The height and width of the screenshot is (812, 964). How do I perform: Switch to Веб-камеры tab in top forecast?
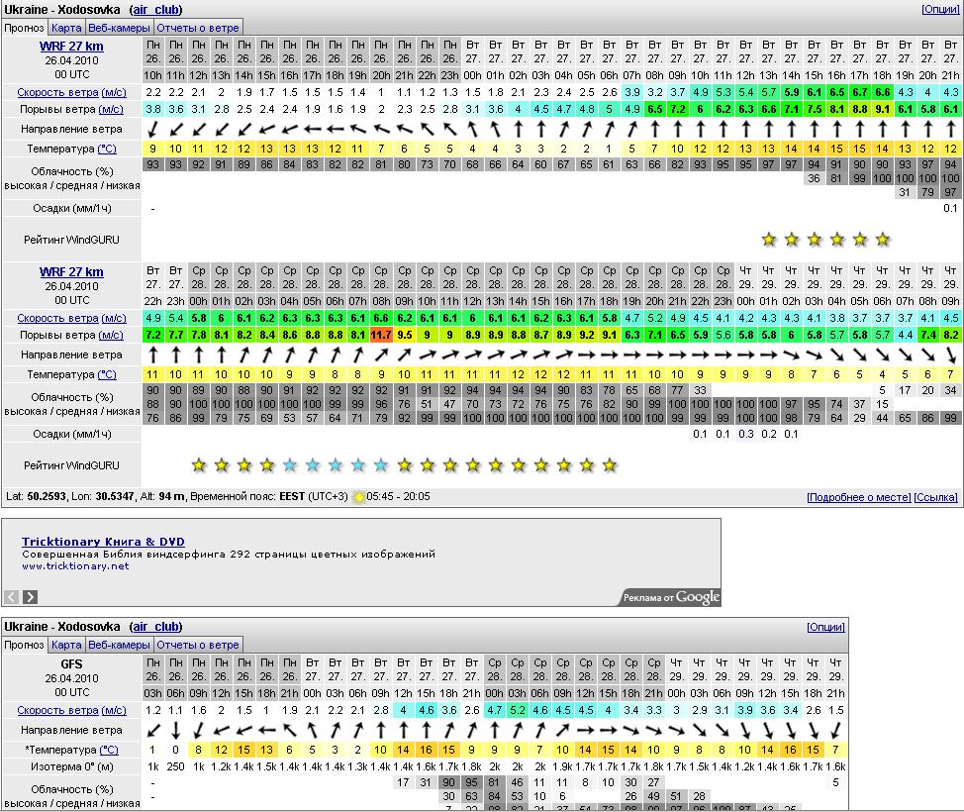coord(119,28)
